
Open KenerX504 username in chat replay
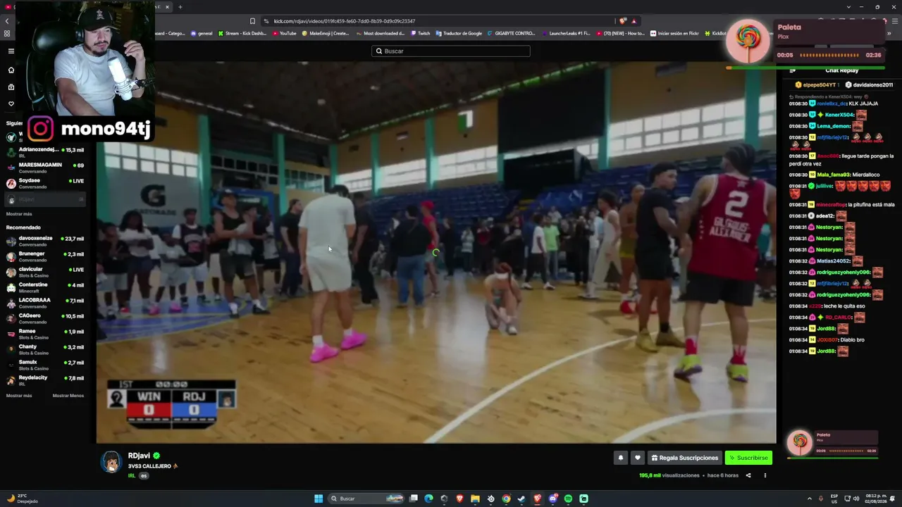(839, 115)
